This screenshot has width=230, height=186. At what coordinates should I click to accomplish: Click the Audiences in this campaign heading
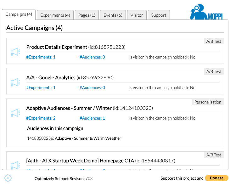tap(55, 128)
